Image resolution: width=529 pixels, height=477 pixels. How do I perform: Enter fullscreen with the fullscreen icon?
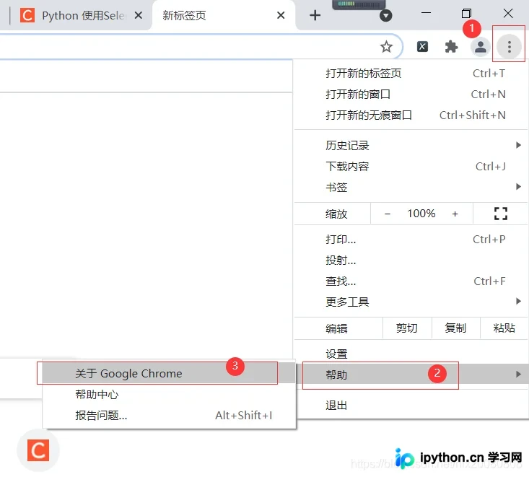point(501,214)
